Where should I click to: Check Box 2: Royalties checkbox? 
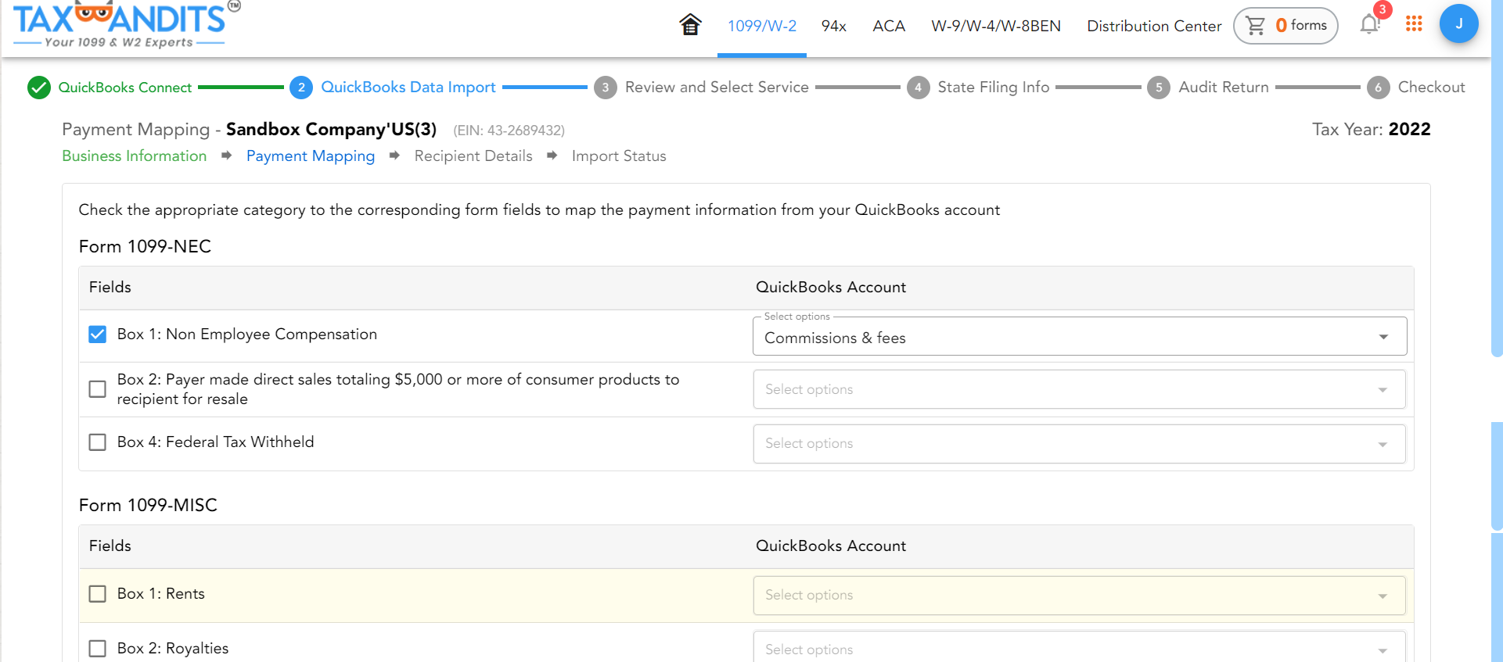[98, 649]
